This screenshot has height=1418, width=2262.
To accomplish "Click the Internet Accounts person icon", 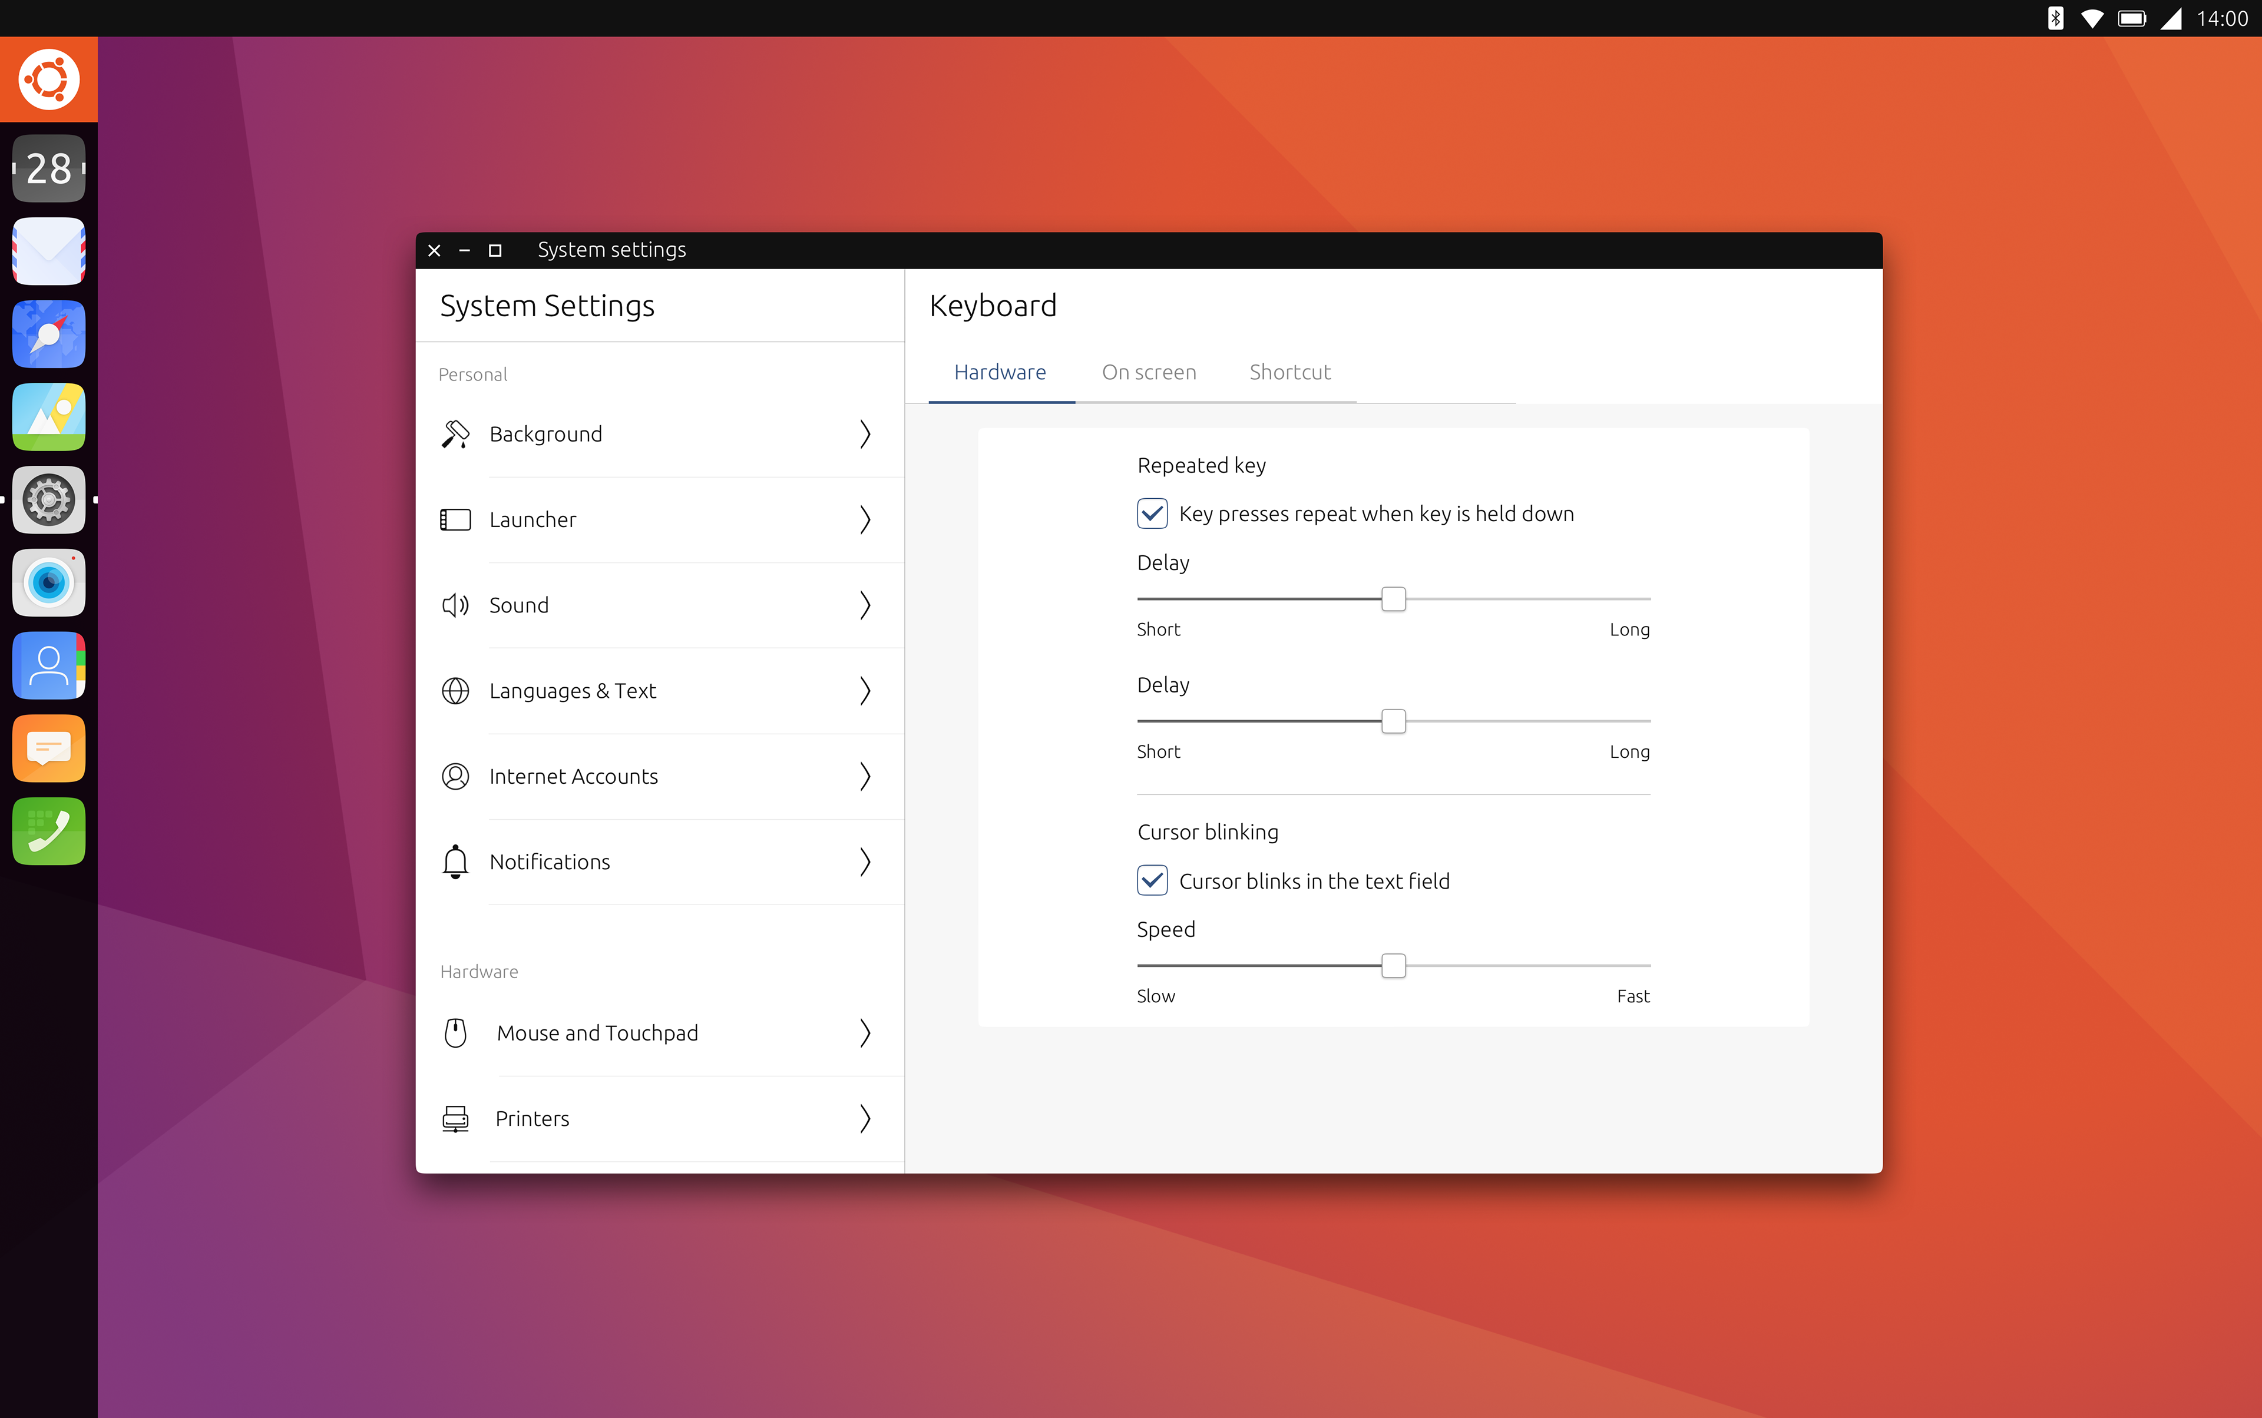I will [455, 777].
